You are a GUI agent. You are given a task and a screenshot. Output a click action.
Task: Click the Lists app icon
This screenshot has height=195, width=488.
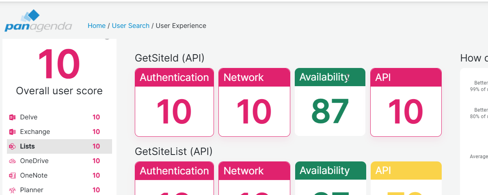tap(12, 146)
